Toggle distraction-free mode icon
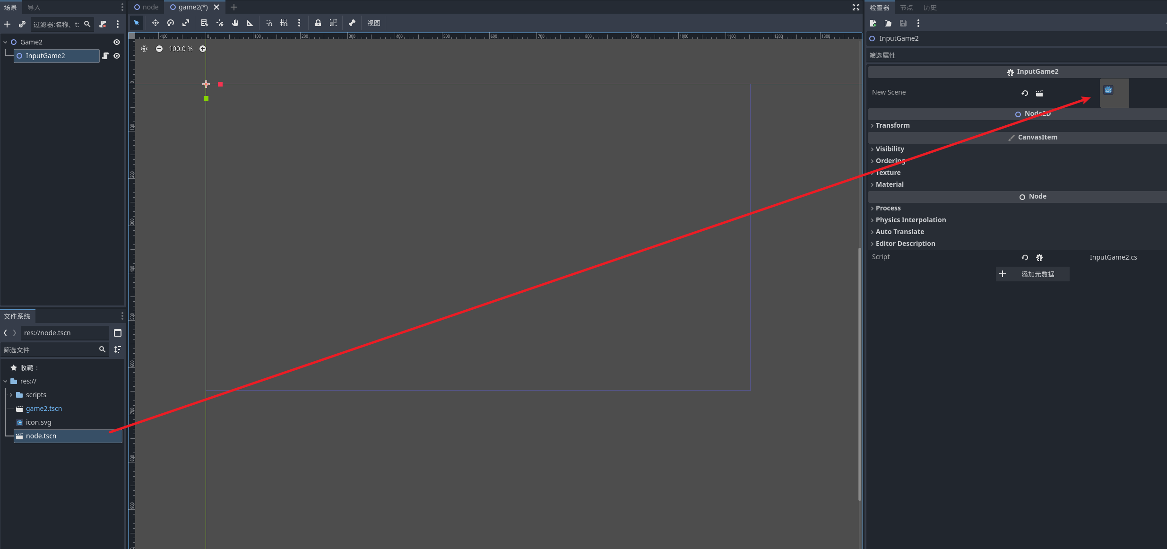The height and width of the screenshot is (549, 1167). [x=856, y=7]
